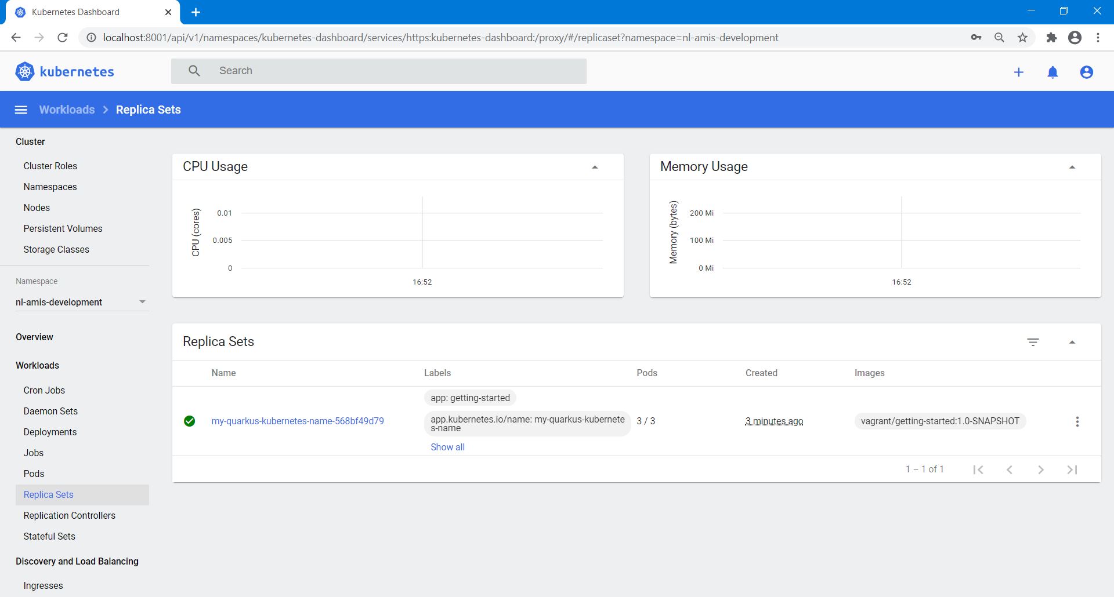Click the plus icon to create a resource

pyautogui.click(x=1018, y=72)
